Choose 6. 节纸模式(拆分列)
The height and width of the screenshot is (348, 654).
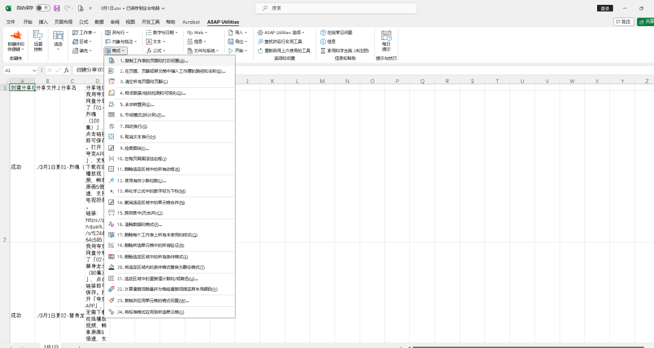click(170, 115)
